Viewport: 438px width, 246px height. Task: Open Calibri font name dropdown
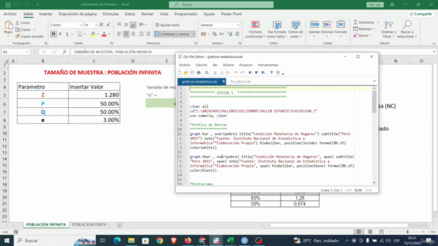coord(81,25)
